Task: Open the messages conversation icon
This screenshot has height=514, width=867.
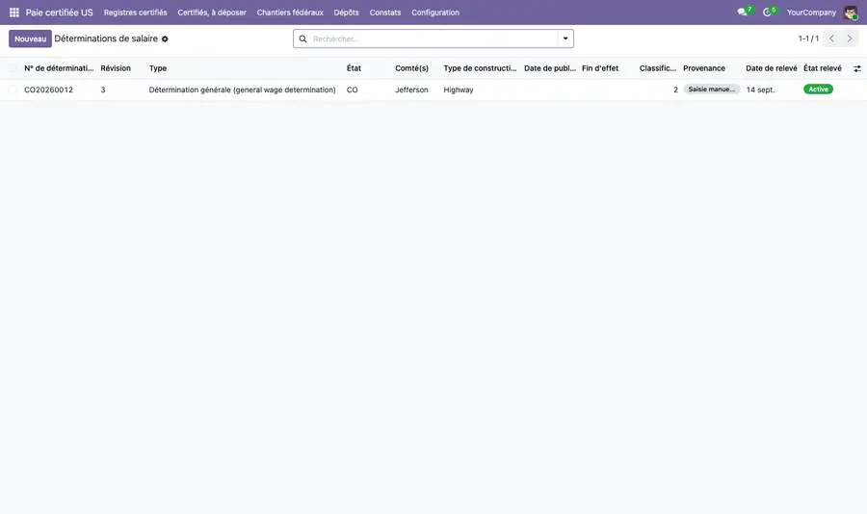Action: pyautogui.click(x=742, y=13)
